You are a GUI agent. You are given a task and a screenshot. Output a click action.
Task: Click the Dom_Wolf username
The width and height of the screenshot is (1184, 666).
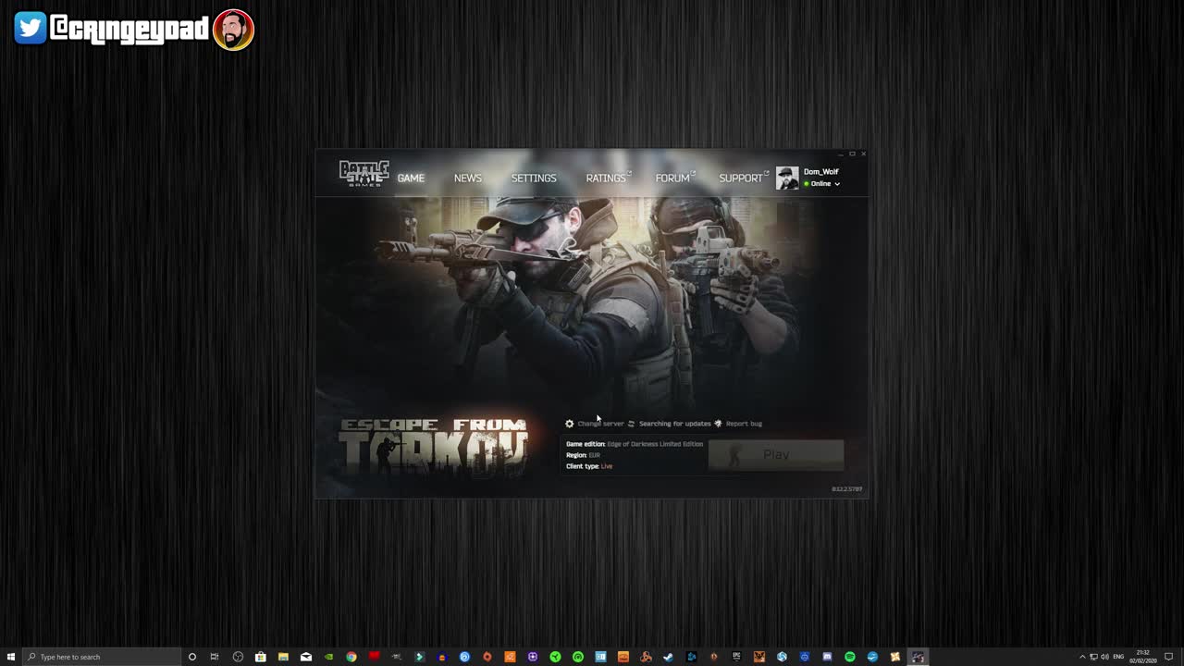821,172
